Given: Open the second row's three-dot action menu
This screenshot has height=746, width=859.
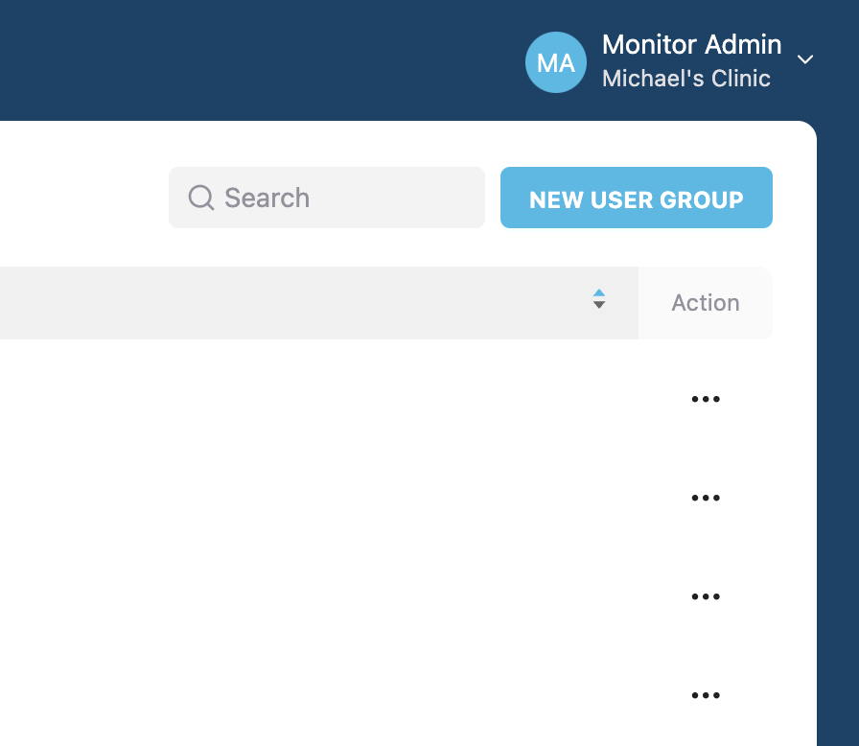Looking at the screenshot, I should (x=706, y=498).
